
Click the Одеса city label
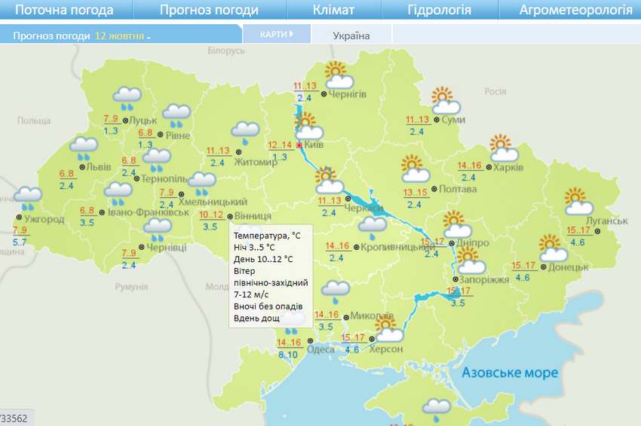click(321, 348)
